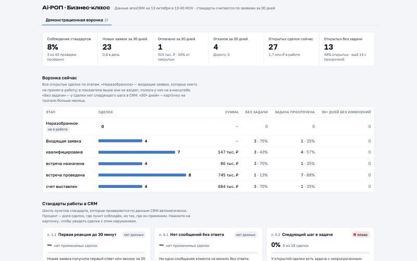Click the плохо status badge
The height and width of the screenshot is (261, 417).
[x=360, y=234]
